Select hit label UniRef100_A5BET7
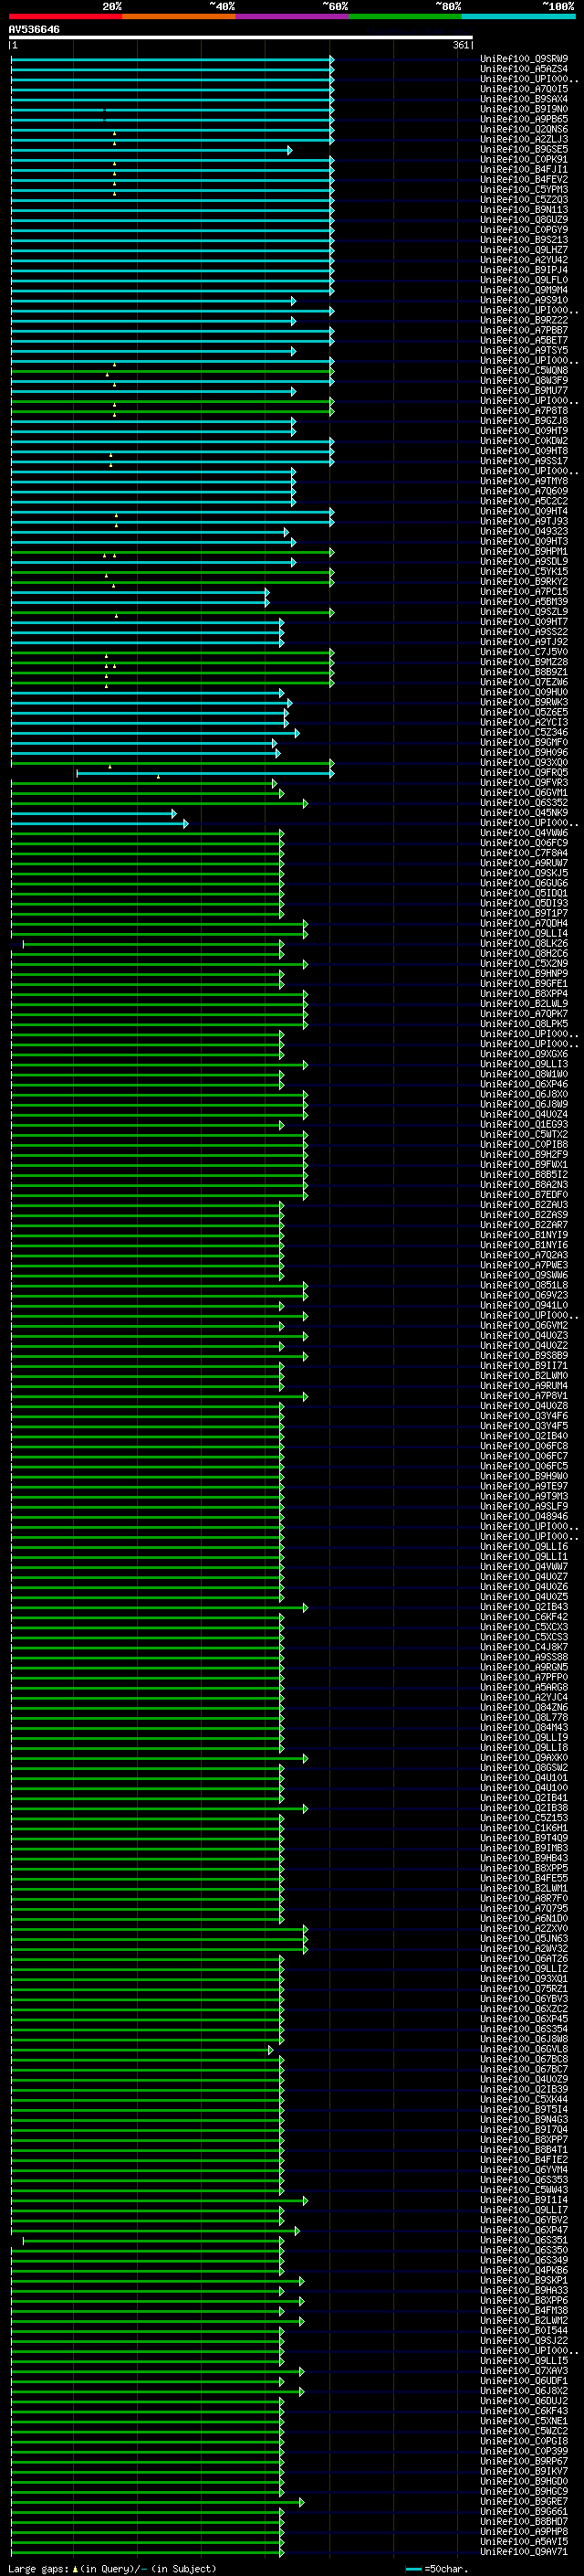The image size is (584, 2576). click(x=524, y=340)
